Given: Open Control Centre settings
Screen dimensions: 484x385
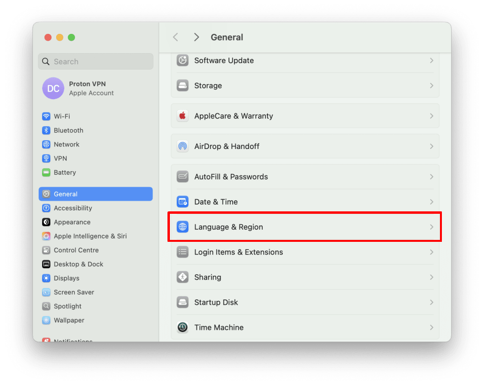Looking at the screenshot, I should pyautogui.click(x=96, y=250).
